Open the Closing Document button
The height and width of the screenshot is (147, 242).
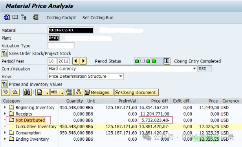click(136, 92)
